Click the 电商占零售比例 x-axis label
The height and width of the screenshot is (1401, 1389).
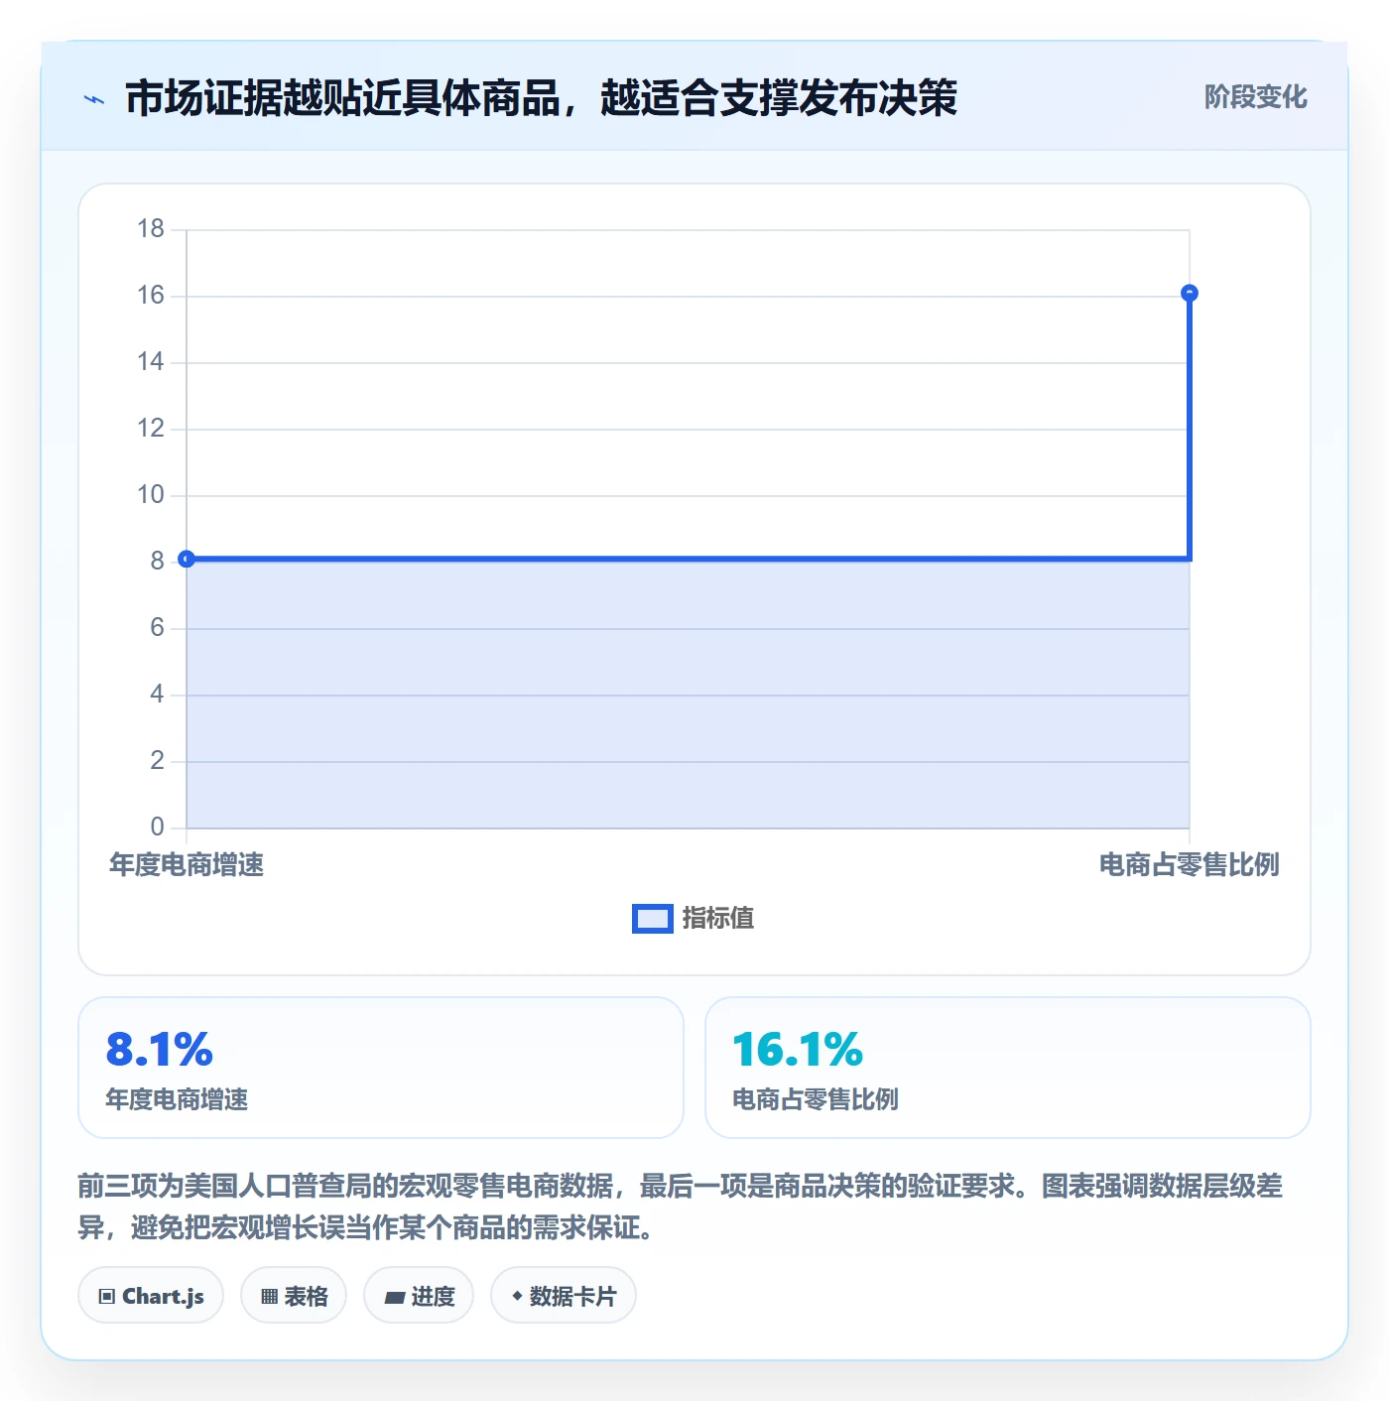(x=1190, y=865)
